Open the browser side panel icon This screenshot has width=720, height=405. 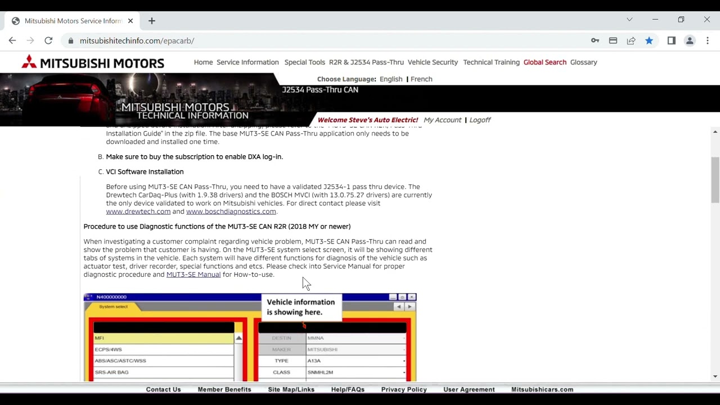[x=672, y=40]
